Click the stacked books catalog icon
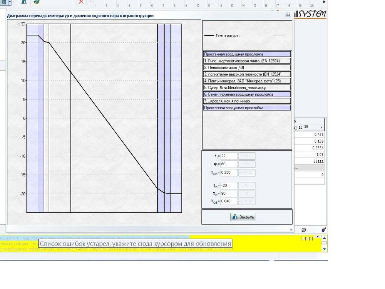The width and height of the screenshot is (385, 289). tap(37, 2)
